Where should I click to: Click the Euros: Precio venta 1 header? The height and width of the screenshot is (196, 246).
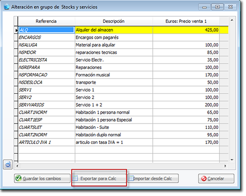click(186, 21)
